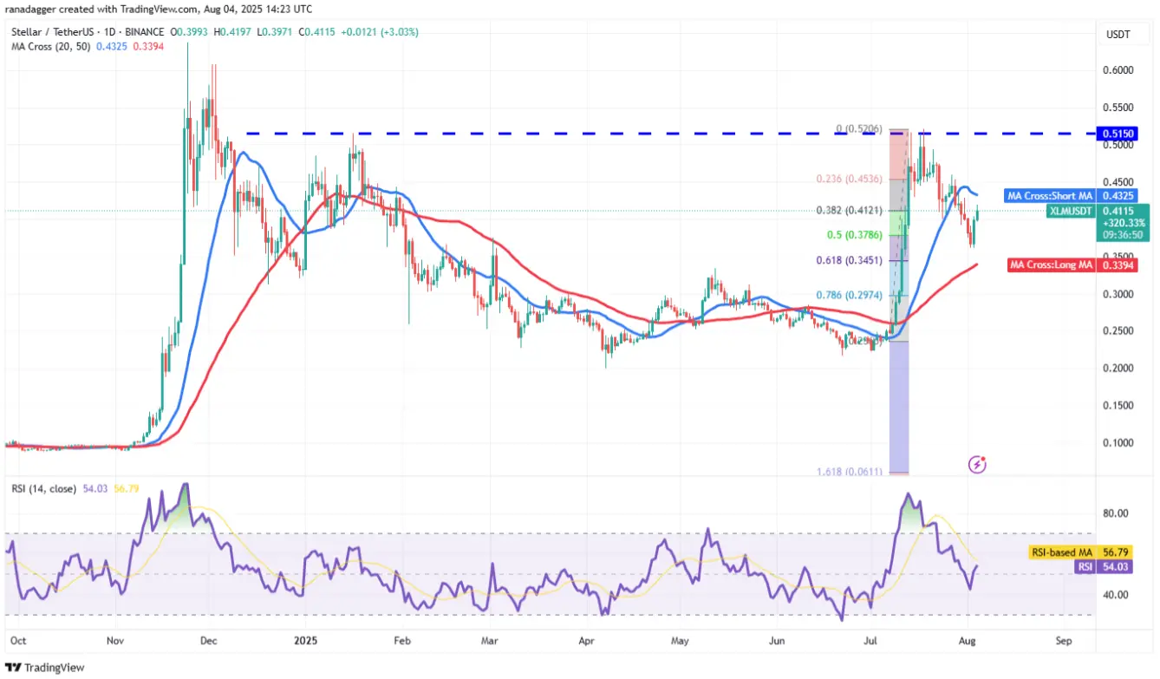The image size is (1160, 679).
Task: Click the 0.5 (0.3786) Fibonacci level label
Action: (x=854, y=233)
